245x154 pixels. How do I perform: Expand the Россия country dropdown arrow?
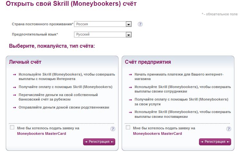click(x=128, y=24)
